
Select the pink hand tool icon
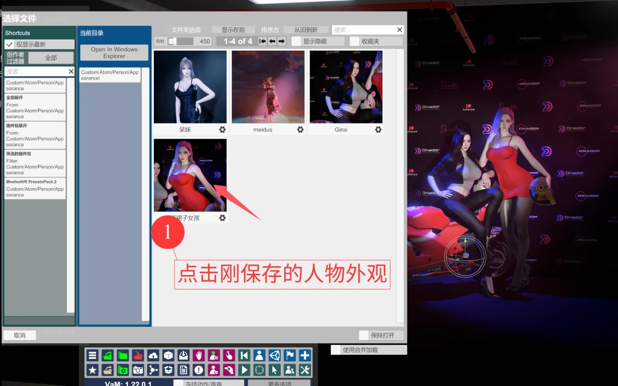click(x=198, y=355)
